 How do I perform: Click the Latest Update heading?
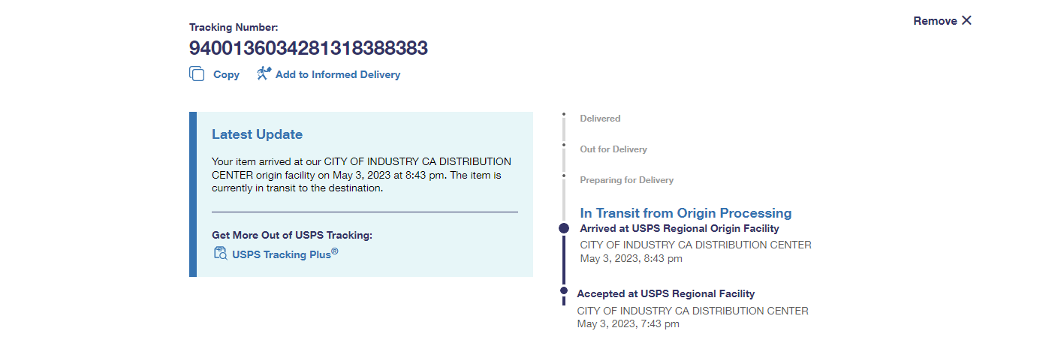click(257, 134)
